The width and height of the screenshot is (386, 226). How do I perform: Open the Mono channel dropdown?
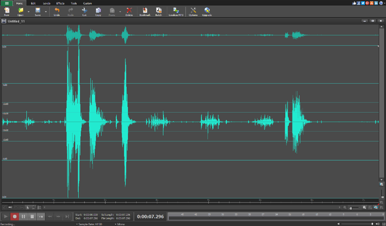[x=120, y=224]
